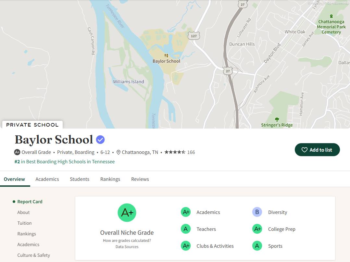Click the Chattanooga Memorial Park Cemetery map icon
Image resolution: width=350 pixels, height=262 pixels.
pos(331,16)
